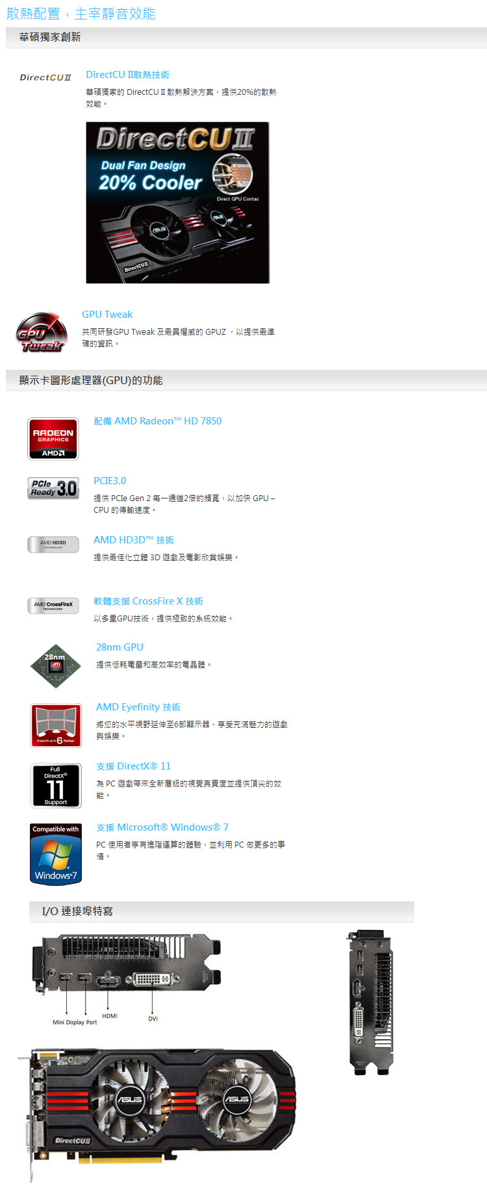Select the Eyefinity 6部顯示器 description text

[x=192, y=731]
